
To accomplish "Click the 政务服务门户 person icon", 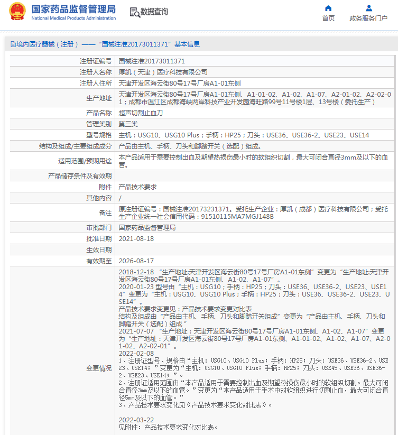I will coord(368,8).
